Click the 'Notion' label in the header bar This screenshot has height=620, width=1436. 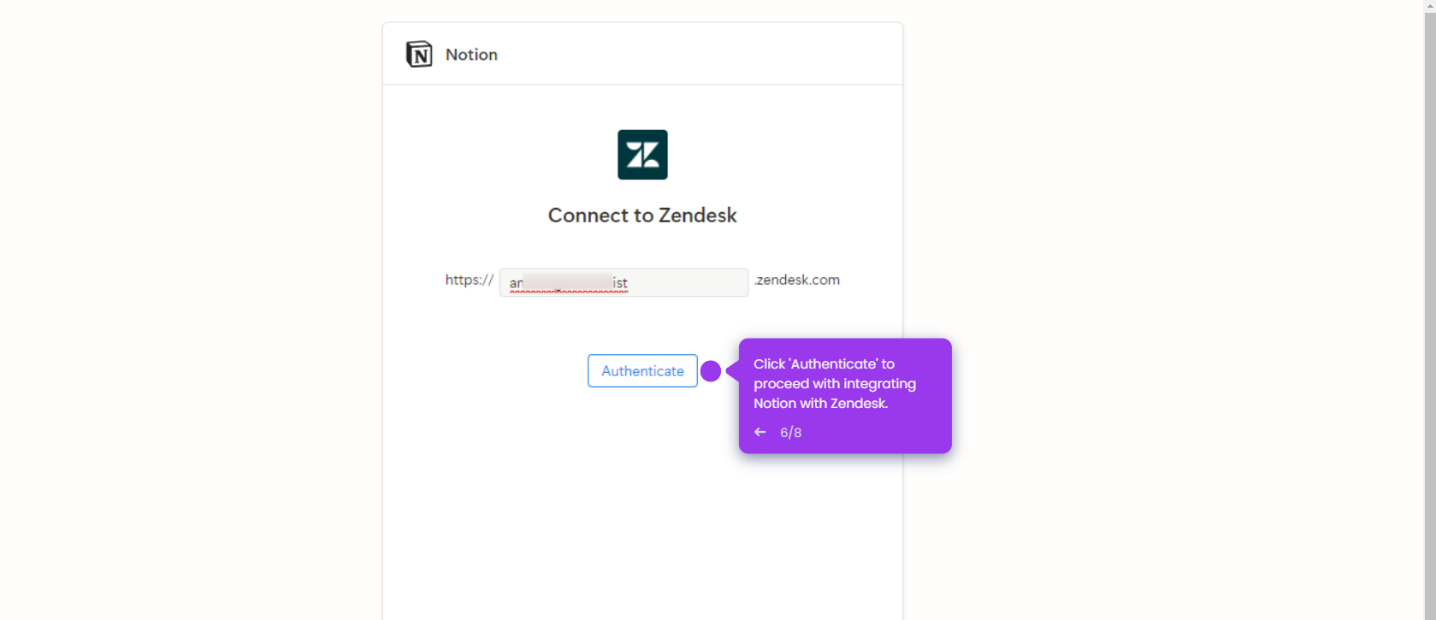tap(470, 54)
